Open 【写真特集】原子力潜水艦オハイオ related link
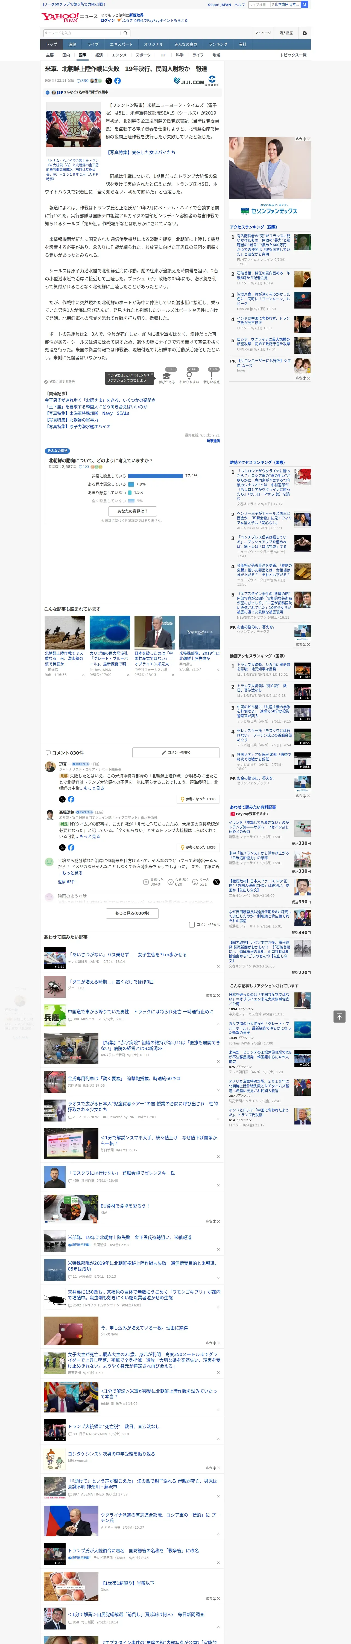The height and width of the screenshot is (1644, 351). tap(77, 426)
